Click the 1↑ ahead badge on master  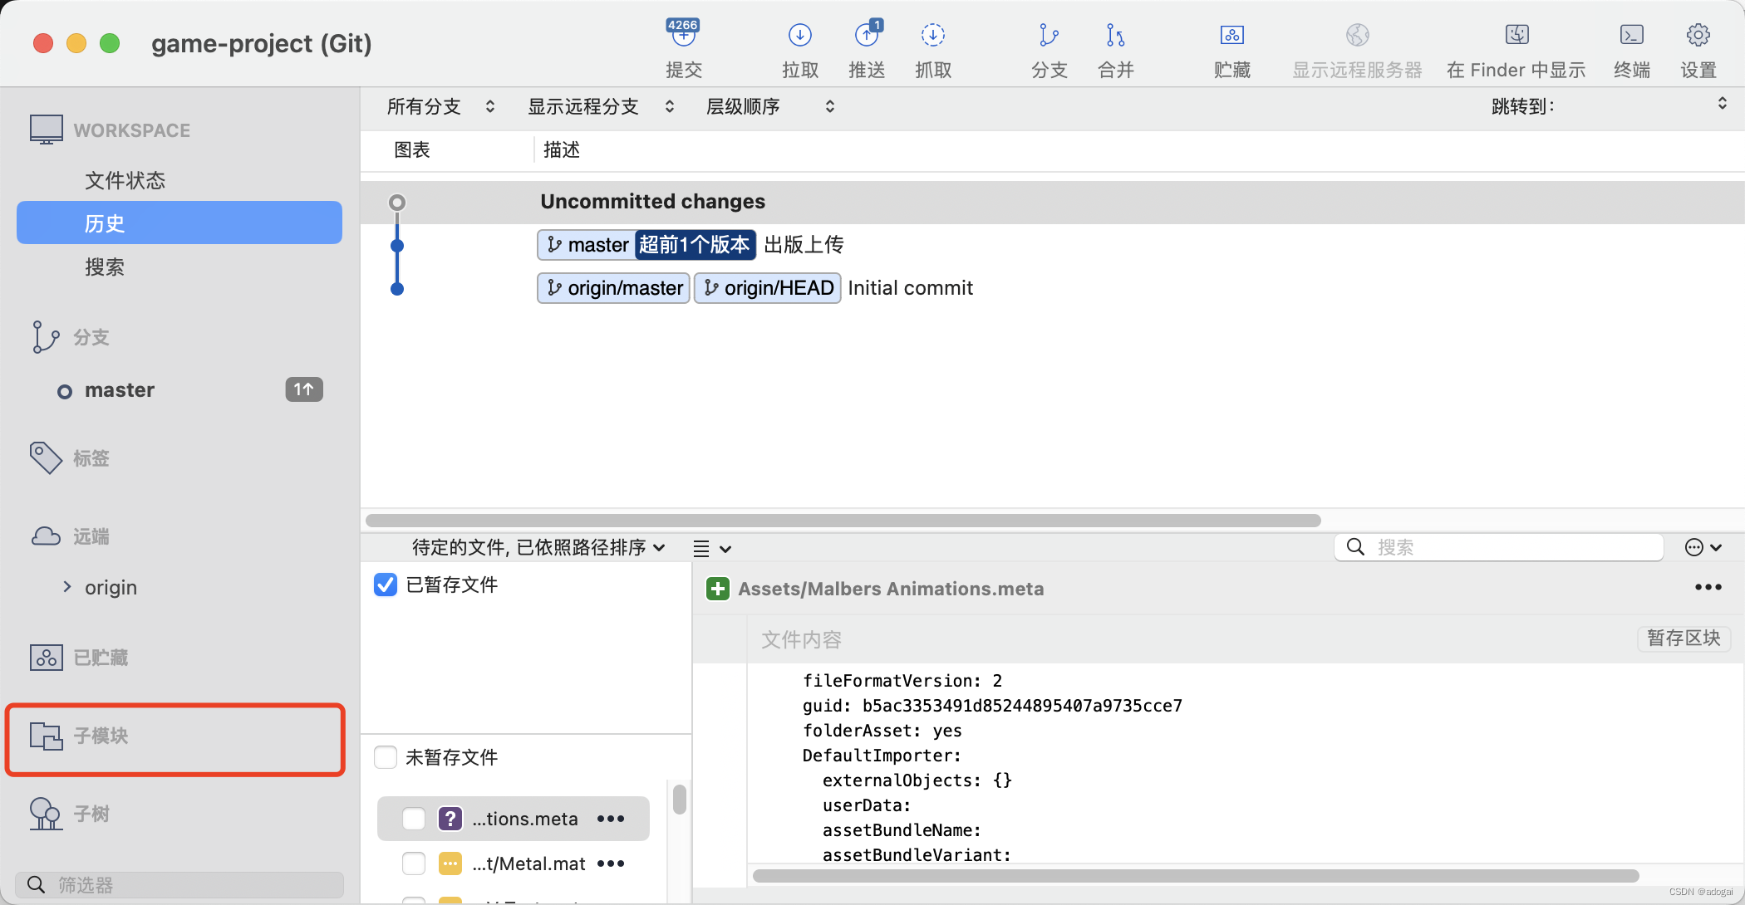click(304, 389)
